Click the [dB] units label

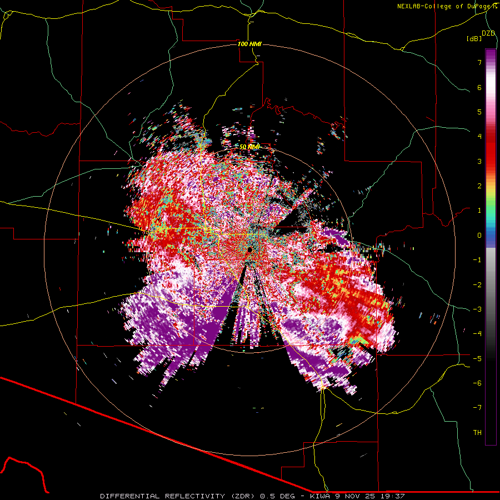474,38
